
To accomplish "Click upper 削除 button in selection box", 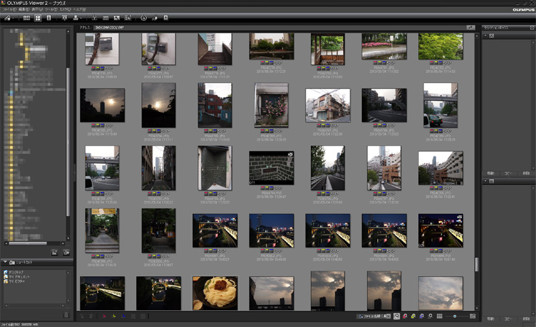I will click(526, 174).
